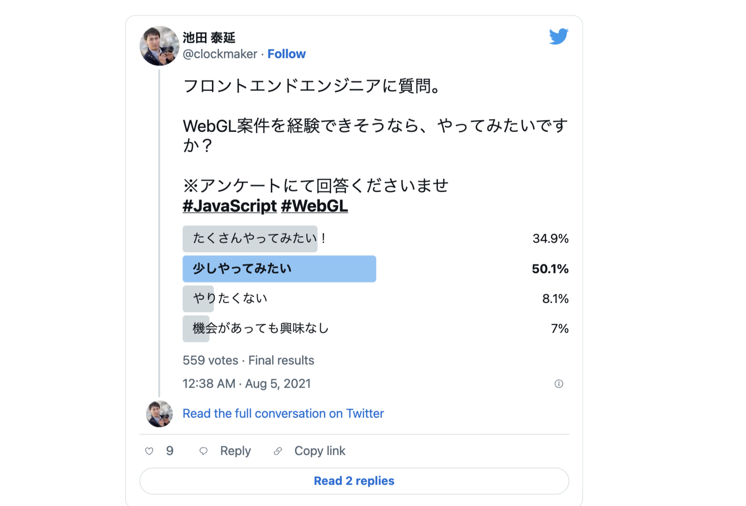Click the Twitter bird logo icon
This screenshot has width=746, height=506.
click(559, 36)
